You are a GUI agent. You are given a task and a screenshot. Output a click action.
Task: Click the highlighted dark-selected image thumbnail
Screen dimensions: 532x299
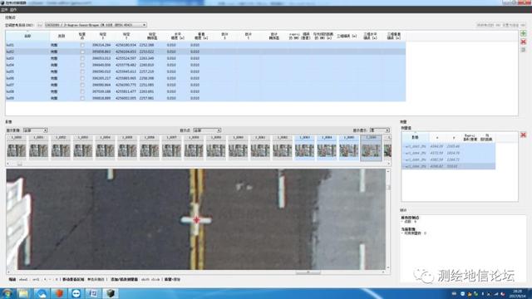371,148
